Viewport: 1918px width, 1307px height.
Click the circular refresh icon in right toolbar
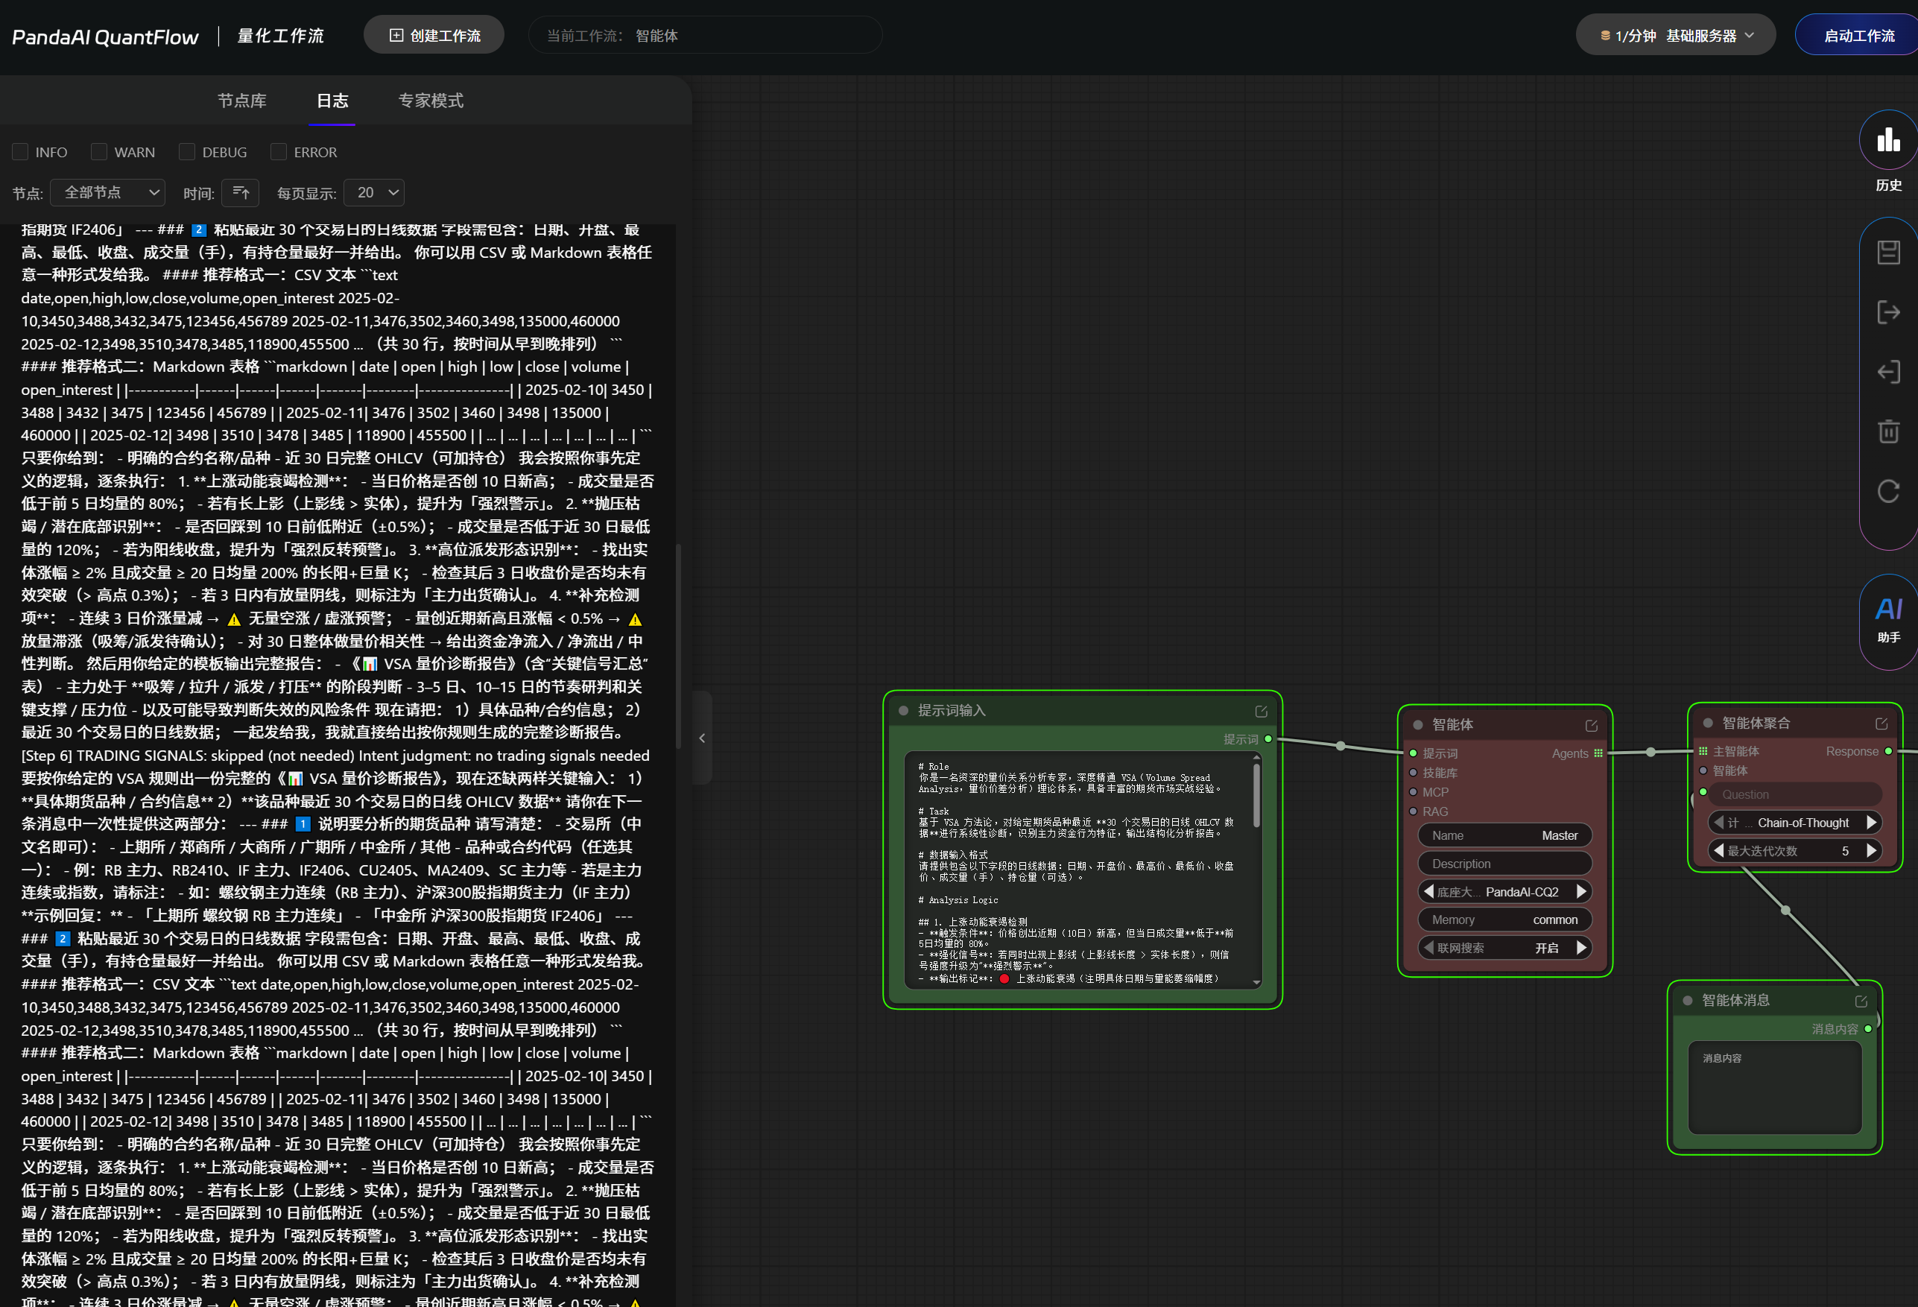coord(1888,491)
